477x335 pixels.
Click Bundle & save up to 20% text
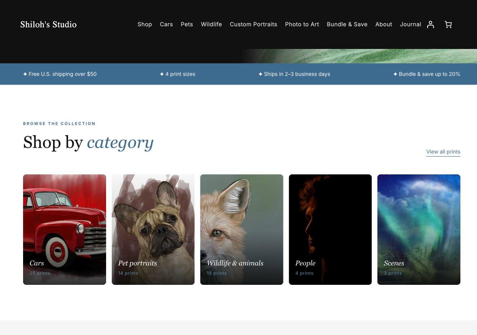tap(426, 74)
